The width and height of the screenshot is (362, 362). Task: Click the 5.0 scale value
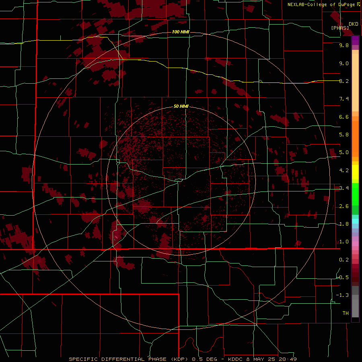[344, 152]
